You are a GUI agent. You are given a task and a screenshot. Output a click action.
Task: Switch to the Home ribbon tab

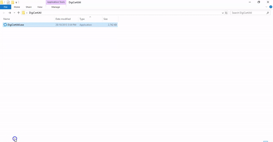coord(17,7)
